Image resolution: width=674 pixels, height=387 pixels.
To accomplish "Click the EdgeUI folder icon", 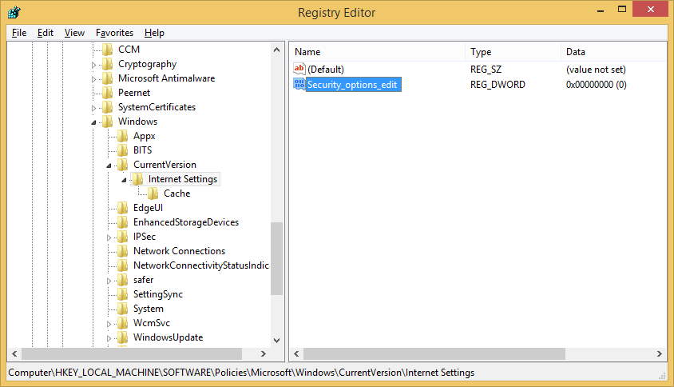I will [123, 208].
